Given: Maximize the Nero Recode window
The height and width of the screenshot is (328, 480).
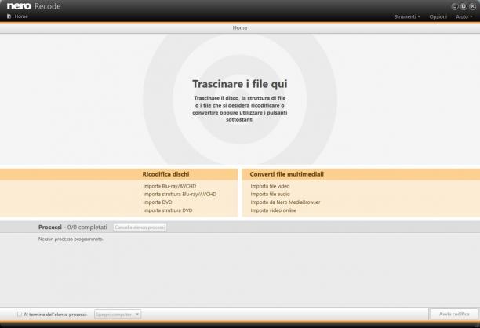Looking at the screenshot, I should 464,6.
